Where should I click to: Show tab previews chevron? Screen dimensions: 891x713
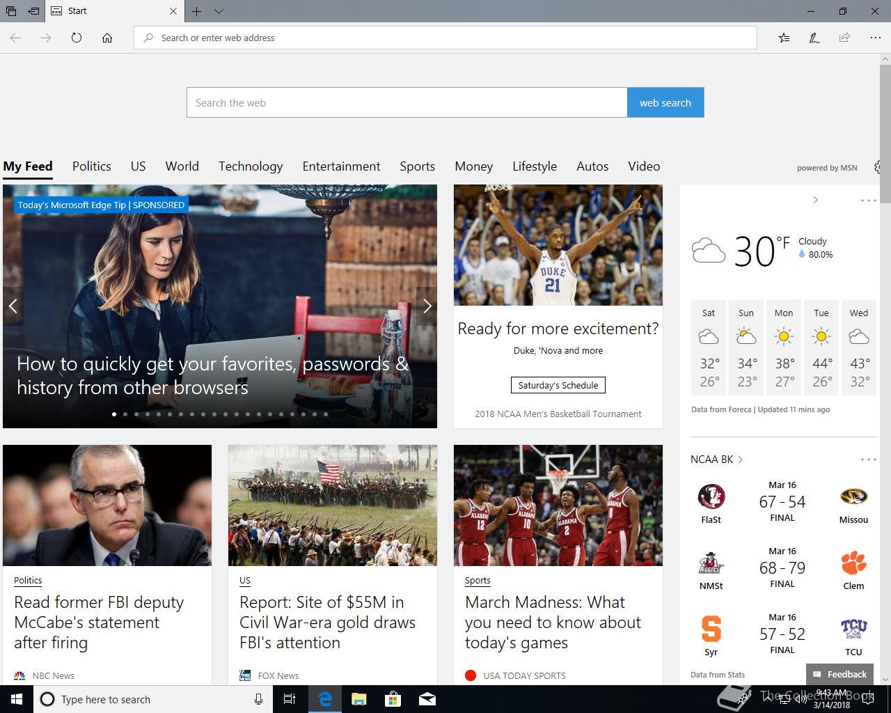tap(219, 11)
